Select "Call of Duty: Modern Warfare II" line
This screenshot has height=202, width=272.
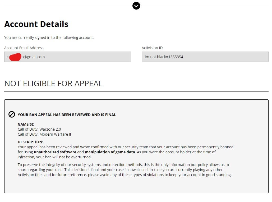click(x=44, y=134)
